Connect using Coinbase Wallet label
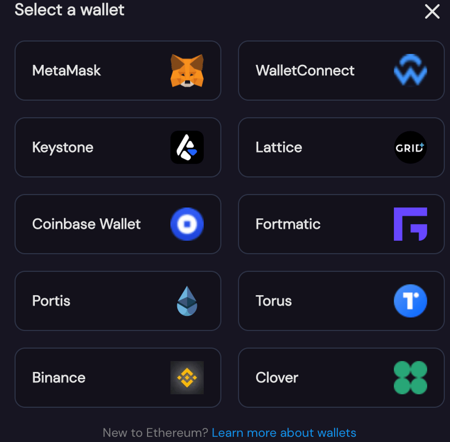 [86, 224]
